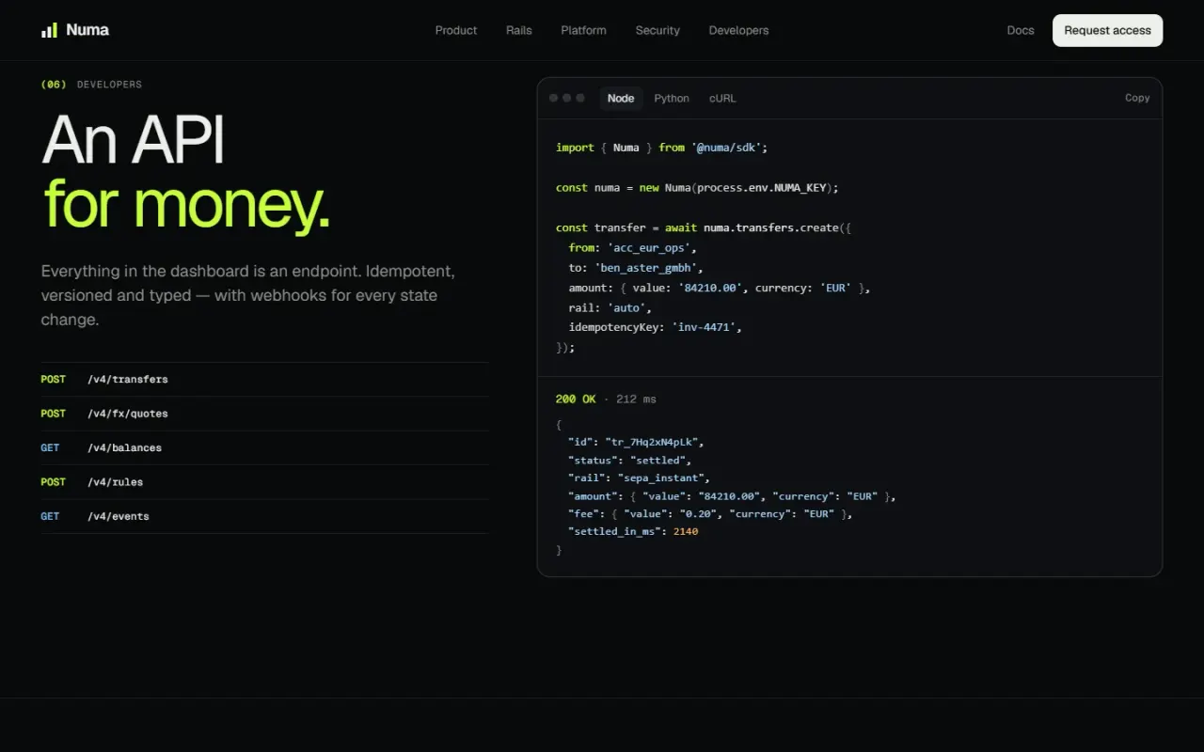Click the 'for money.' green headline

(187, 205)
